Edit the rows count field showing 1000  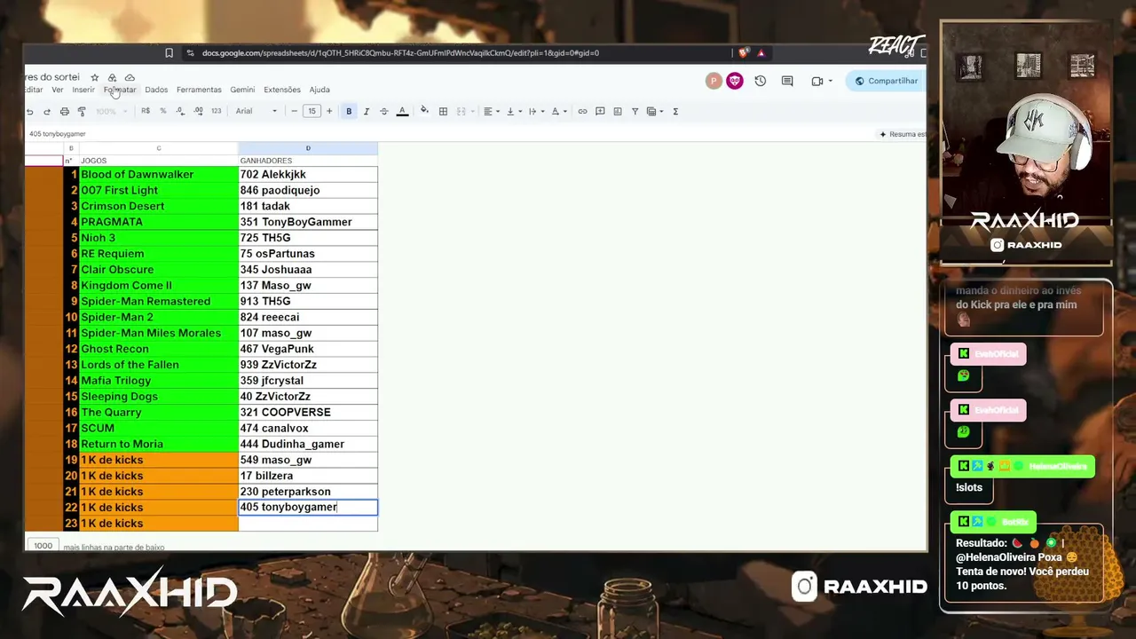(x=43, y=546)
